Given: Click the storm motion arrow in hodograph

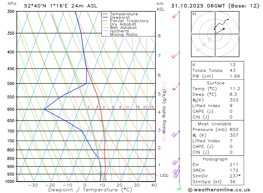Looking at the screenshot, I should point(220,31).
